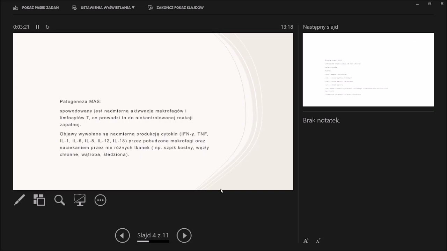Activate the zoom into slide magnifier
The width and height of the screenshot is (447, 251).
click(60, 200)
